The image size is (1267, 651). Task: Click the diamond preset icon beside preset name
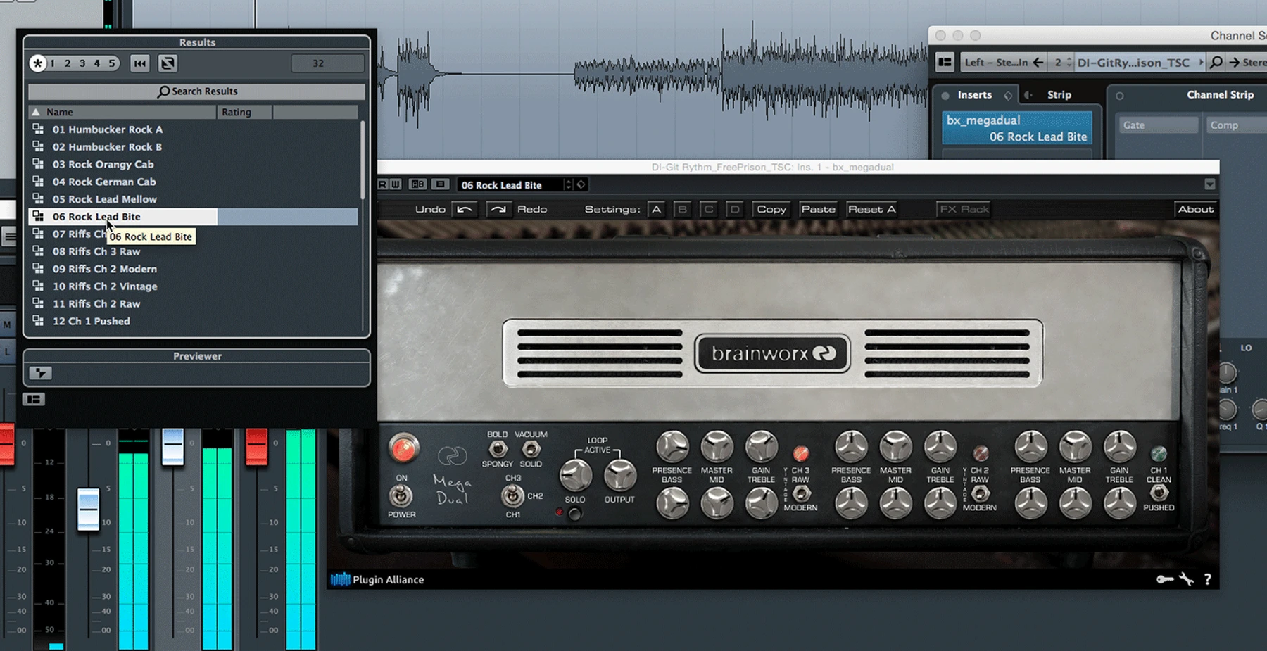tap(581, 184)
